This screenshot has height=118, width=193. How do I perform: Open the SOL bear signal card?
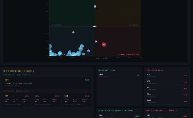pos(47,100)
